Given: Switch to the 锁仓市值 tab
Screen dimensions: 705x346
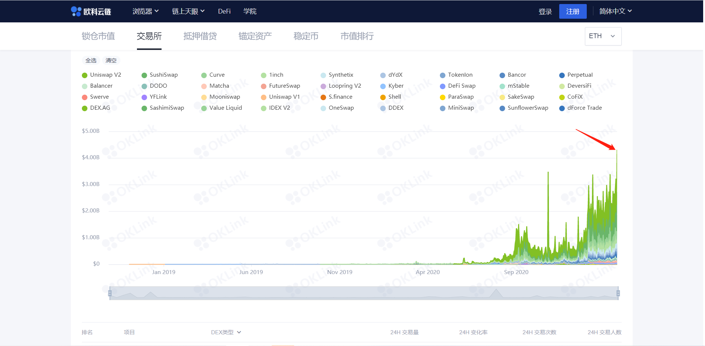Looking at the screenshot, I should click(x=98, y=36).
